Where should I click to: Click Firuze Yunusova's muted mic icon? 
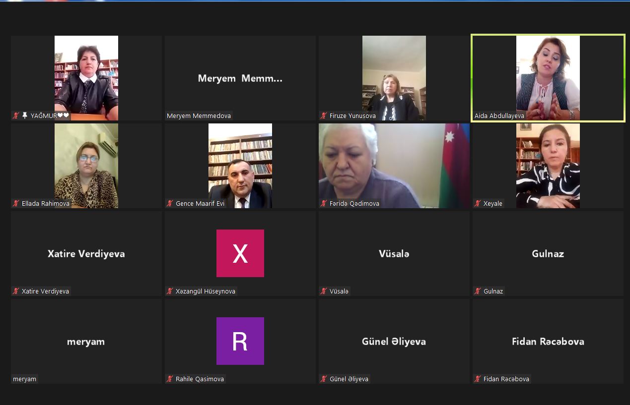tap(324, 116)
